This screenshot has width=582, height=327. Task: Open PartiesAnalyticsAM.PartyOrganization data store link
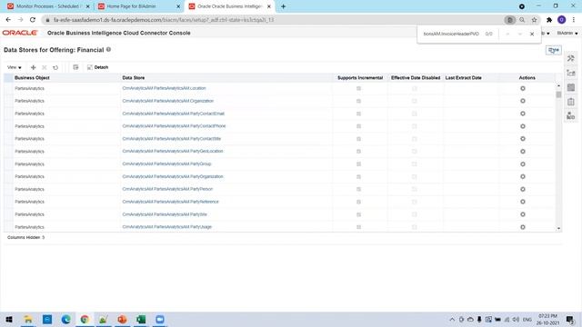[x=173, y=176]
